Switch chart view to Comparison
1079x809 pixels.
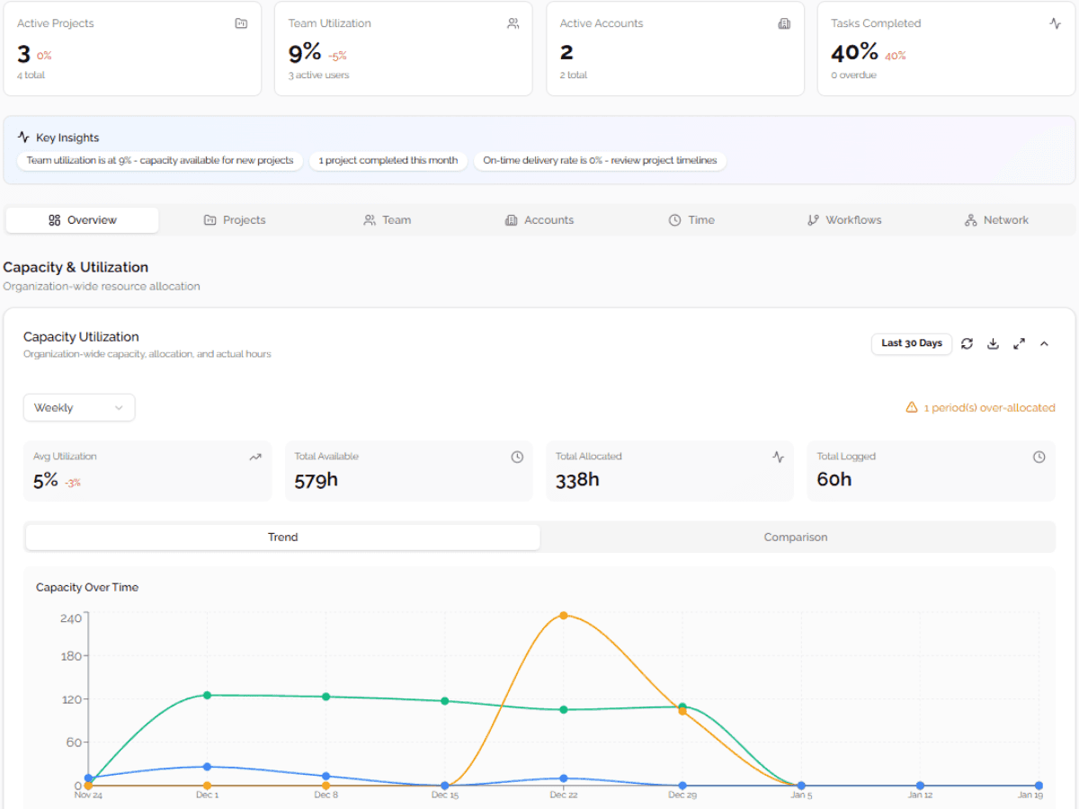pos(796,538)
